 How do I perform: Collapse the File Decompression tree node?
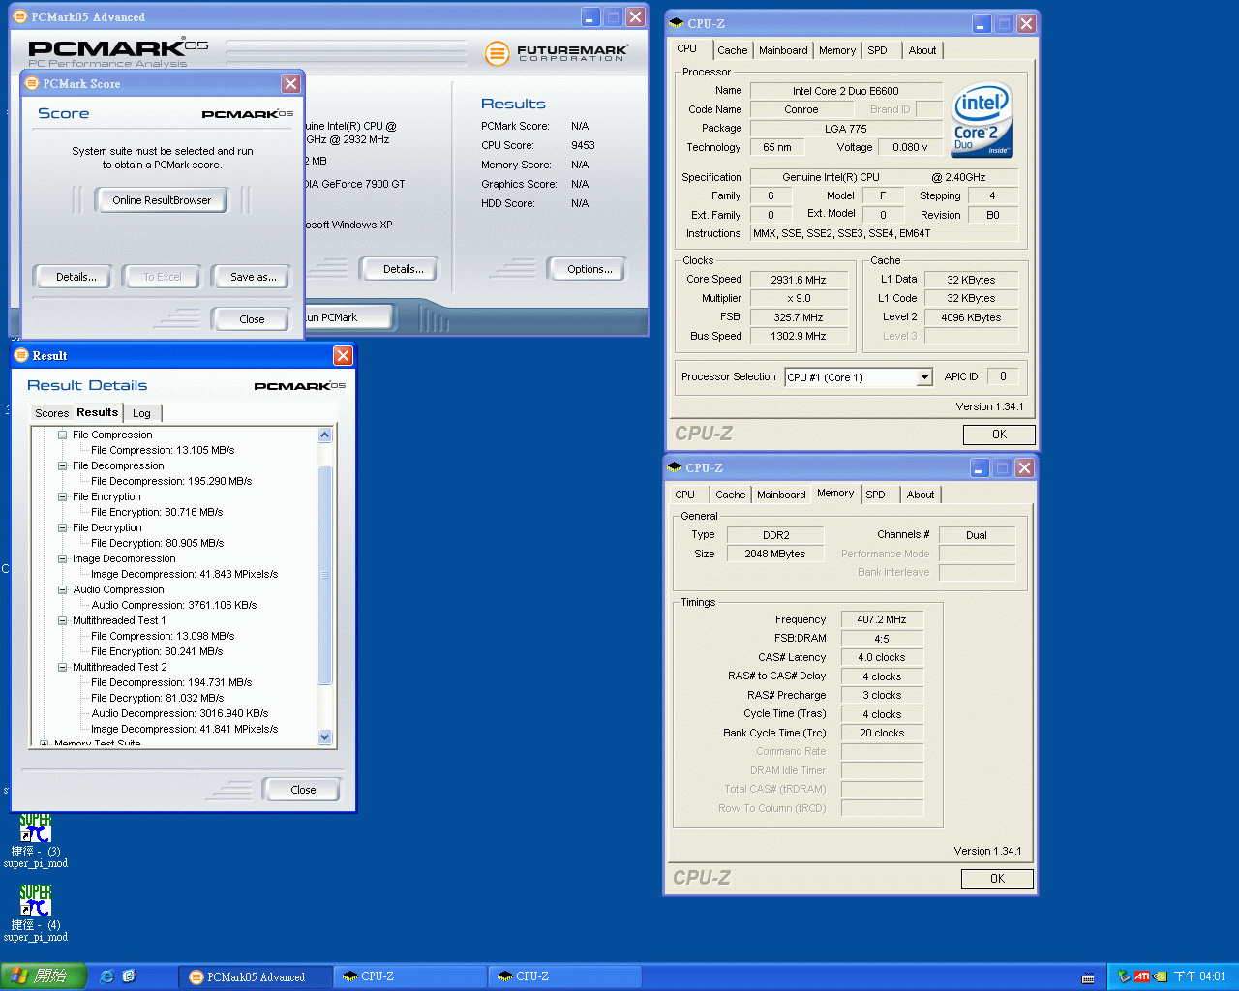62,465
